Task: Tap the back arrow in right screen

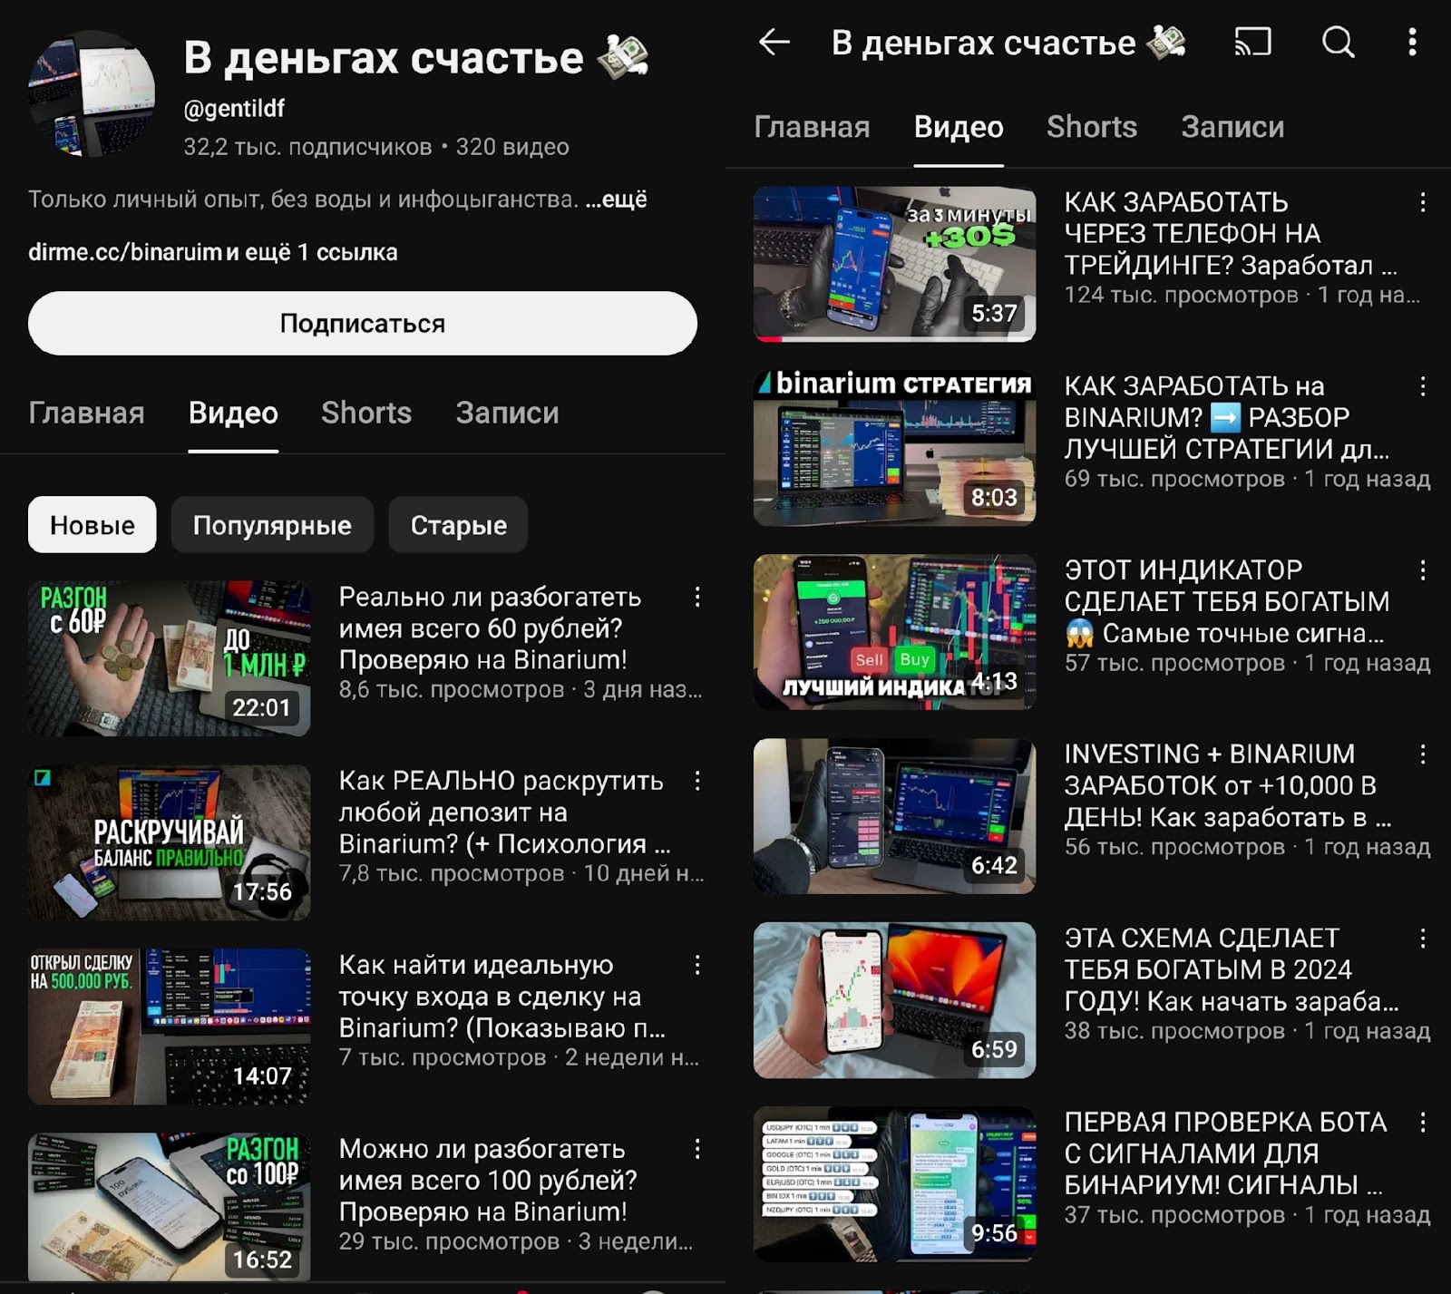Action: [x=774, y=42]
